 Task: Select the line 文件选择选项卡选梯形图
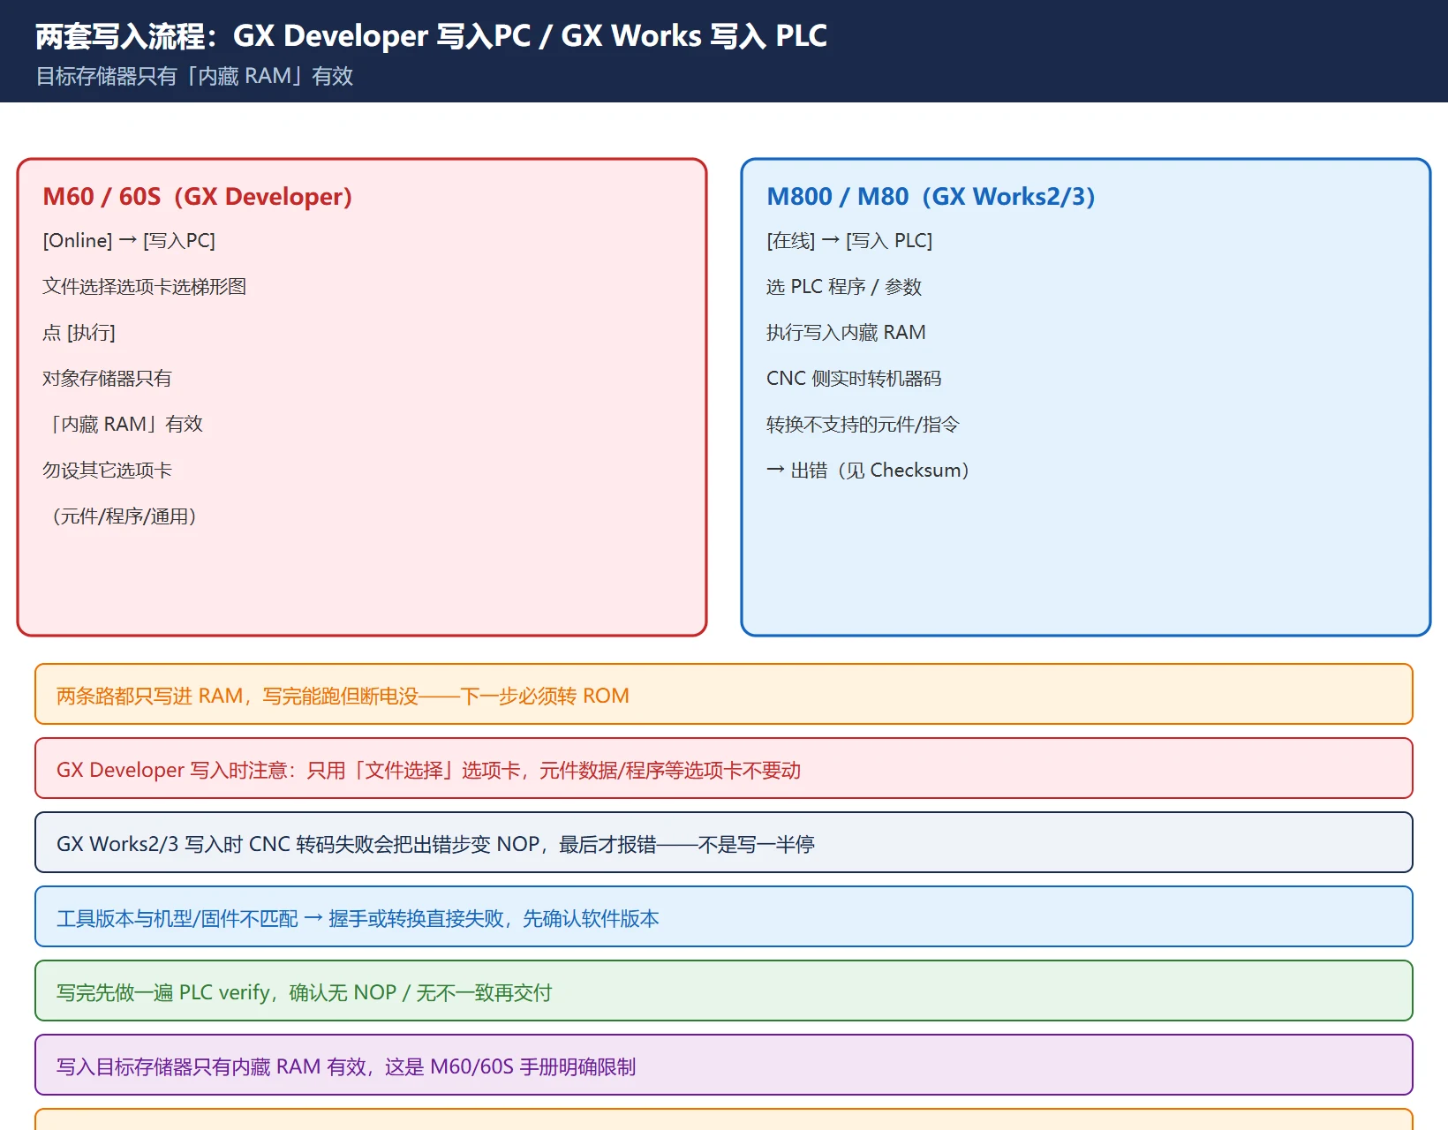pos(144,286)
